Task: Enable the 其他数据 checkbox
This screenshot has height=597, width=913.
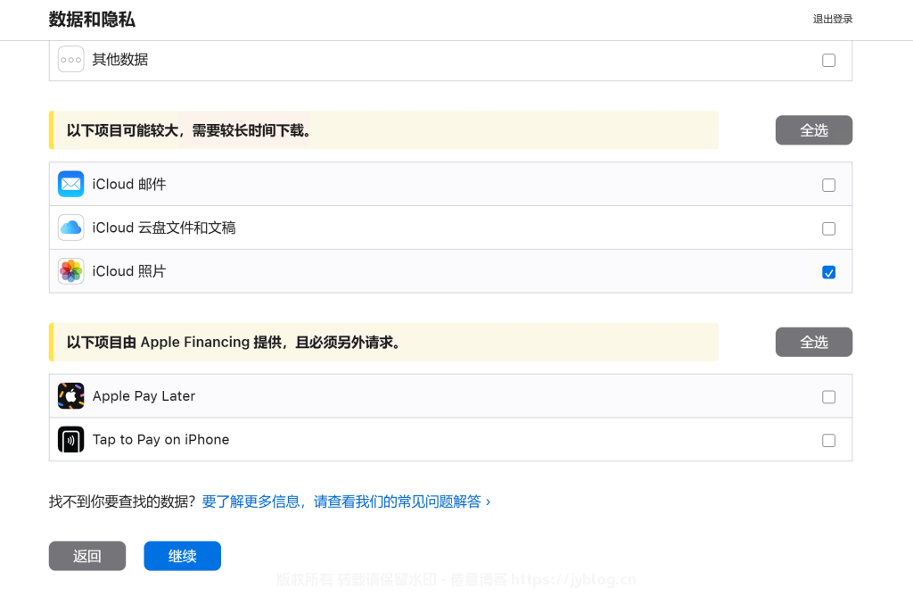Action: pyautogui.click(x=828, y=61)
